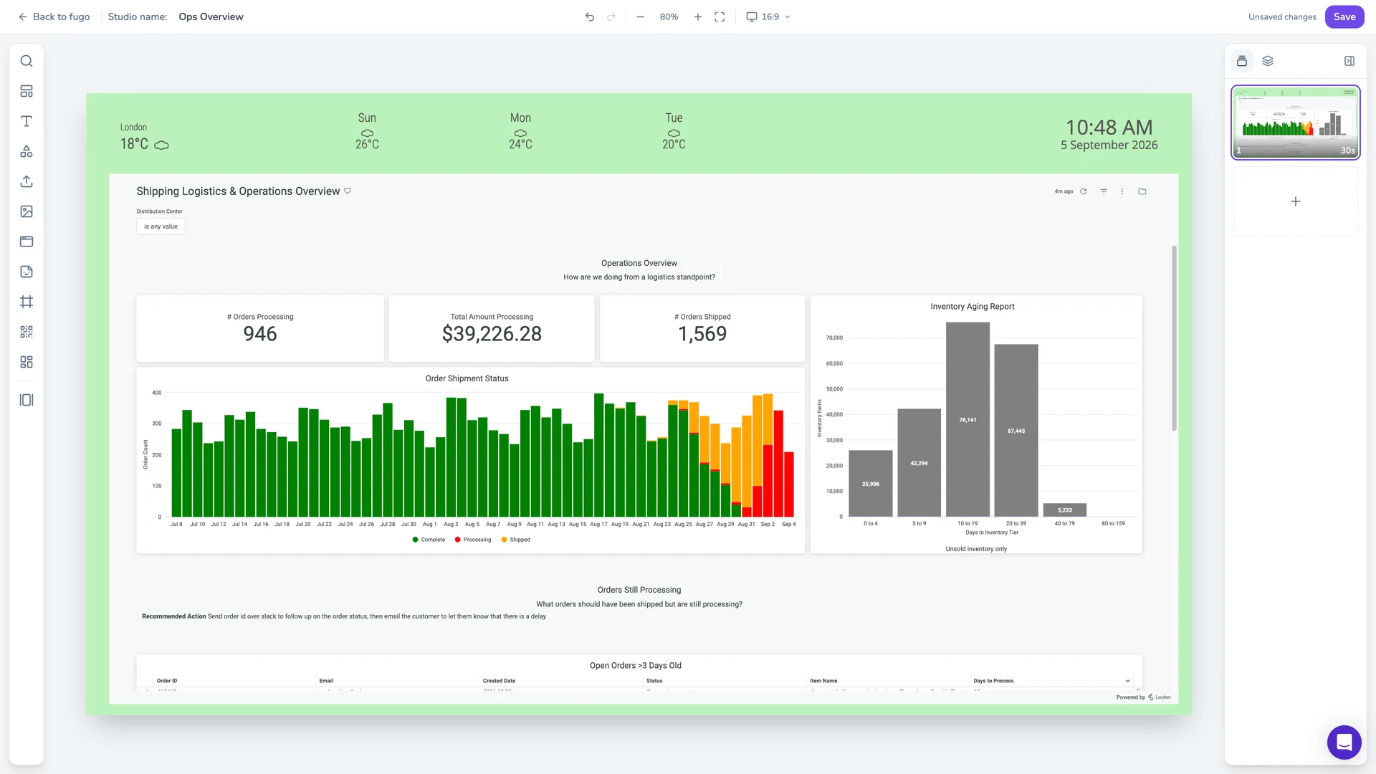Click the 5 September 2026 date text

(1109, 145)
